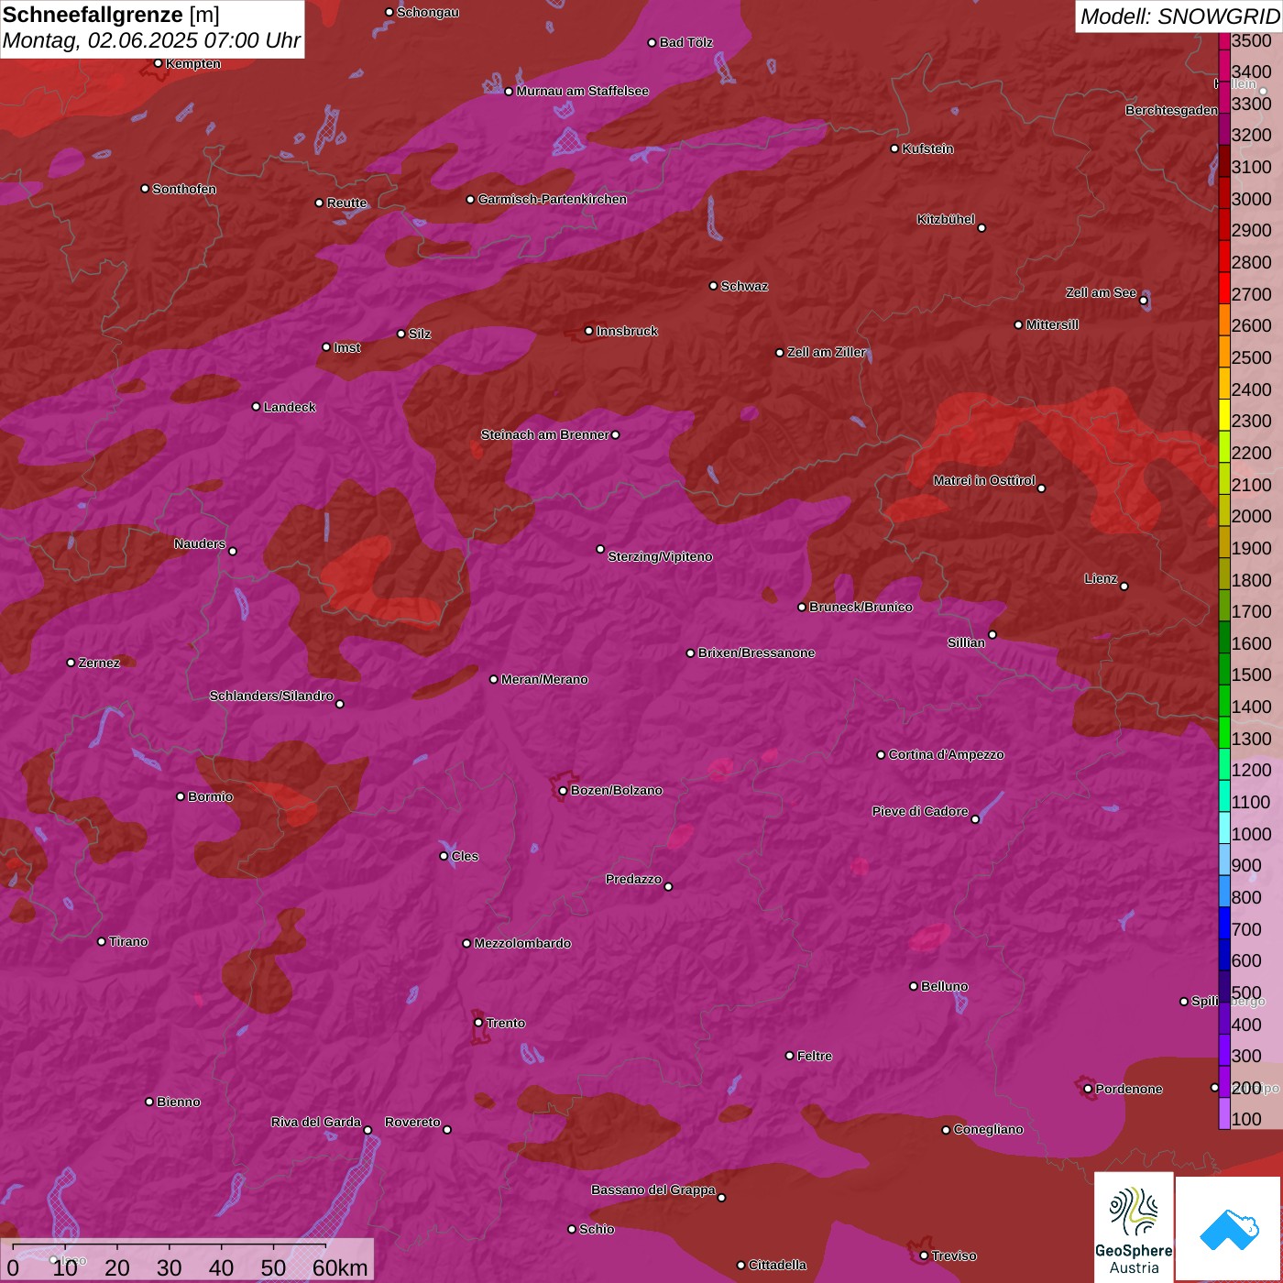The height and width of the screenshot is (1283, 1283).
Task: Click the Belluno marker dot
Action: tap(914, 986)
